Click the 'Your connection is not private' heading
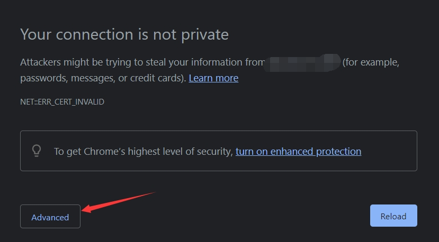Viewport: 439px width, 242px height. coord(124,34)
